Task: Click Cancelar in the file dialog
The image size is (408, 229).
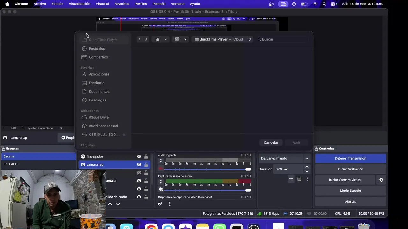Action: 271,142
